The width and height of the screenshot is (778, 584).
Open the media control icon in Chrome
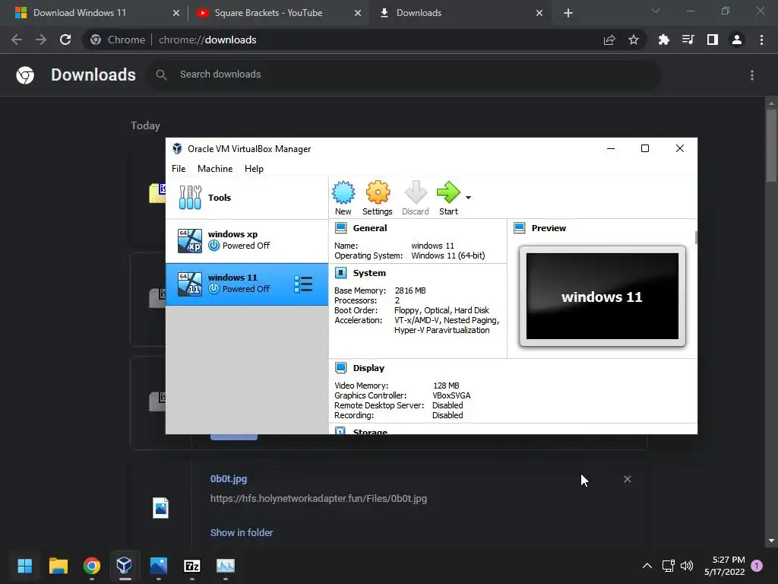[688, 40]
